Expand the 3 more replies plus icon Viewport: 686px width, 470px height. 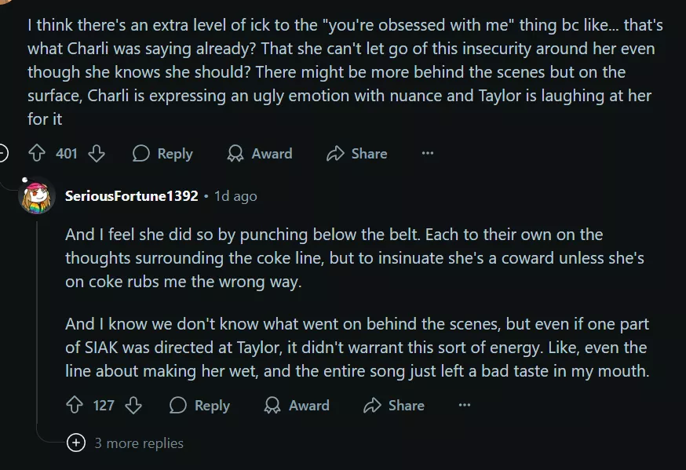tap(76, 443)
